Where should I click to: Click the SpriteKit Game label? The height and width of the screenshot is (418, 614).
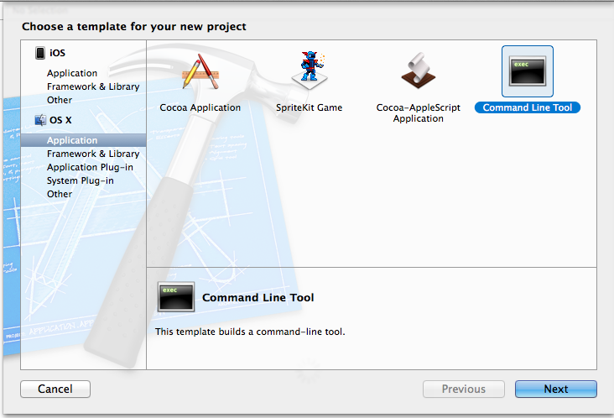309,107
